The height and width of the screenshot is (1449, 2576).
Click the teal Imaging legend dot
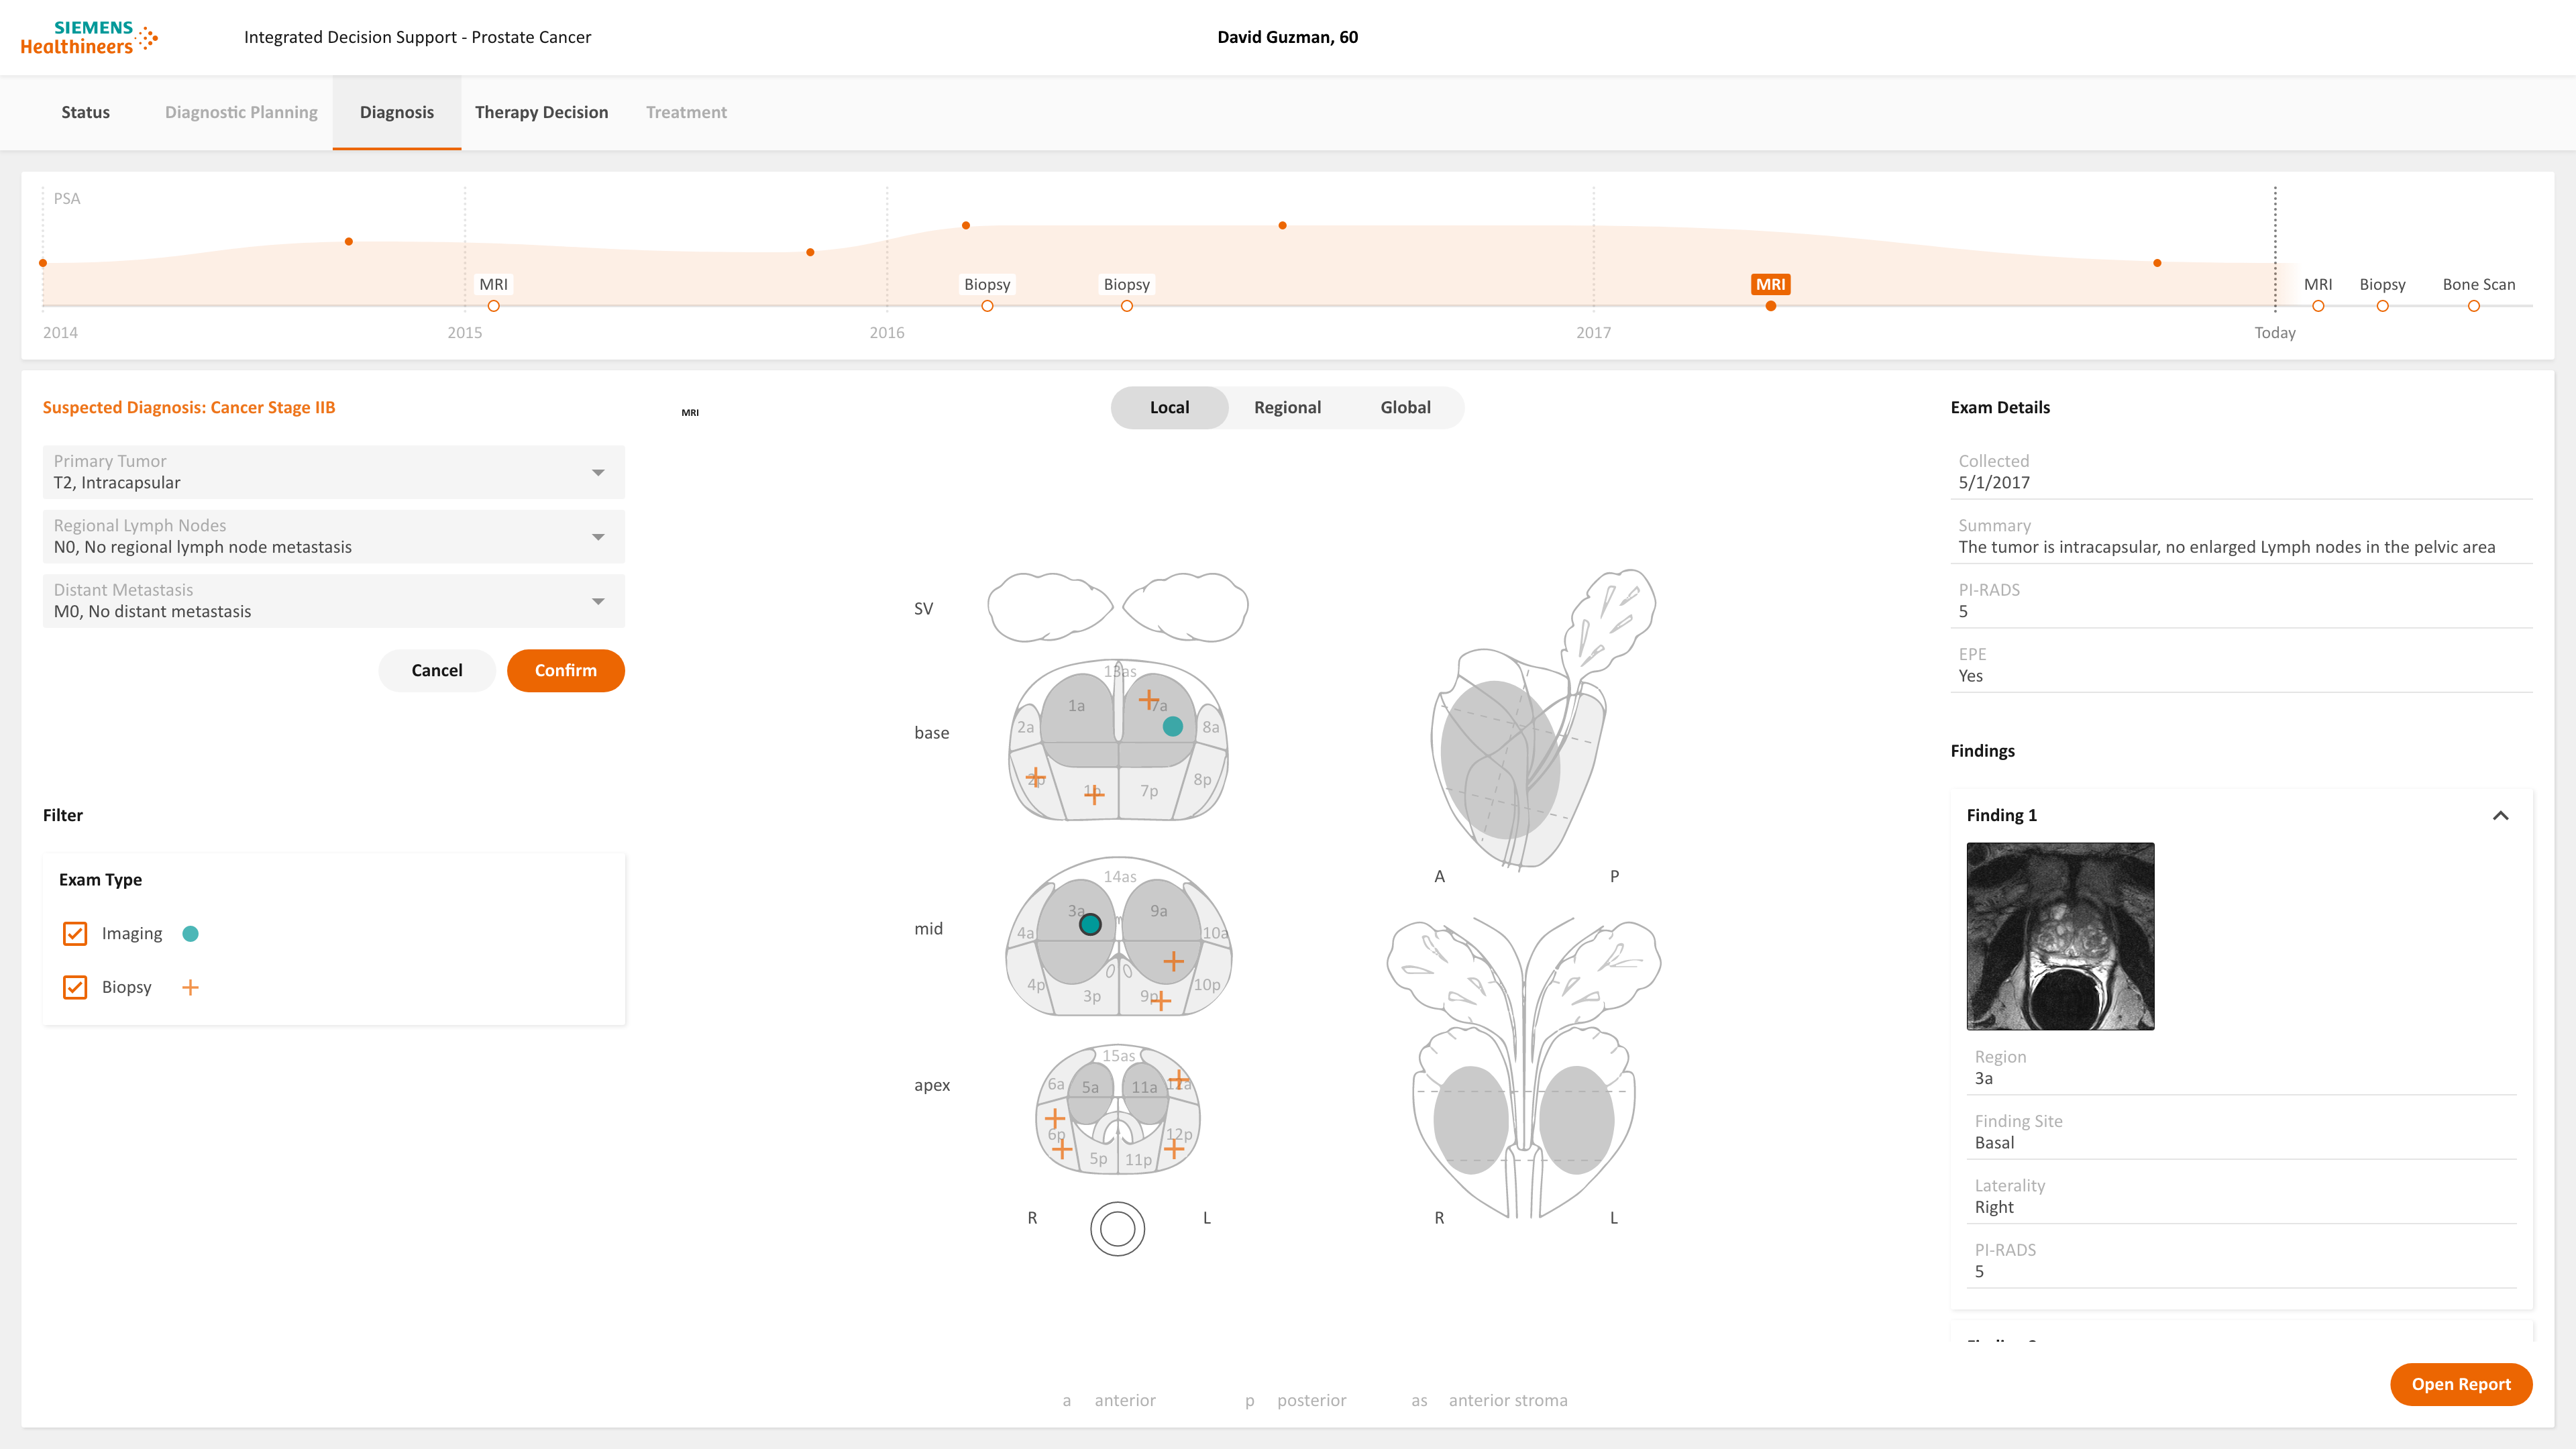[190, 933]
